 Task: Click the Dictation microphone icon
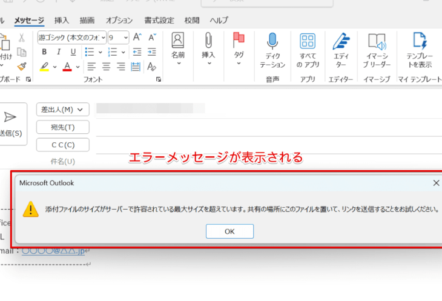pyautogui.click(x=272, y=42)
